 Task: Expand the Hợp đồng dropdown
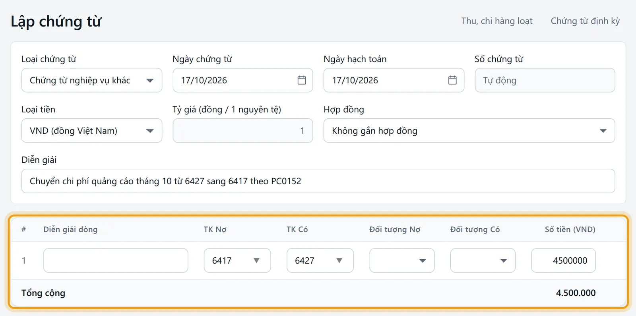(x=469, y=131)
